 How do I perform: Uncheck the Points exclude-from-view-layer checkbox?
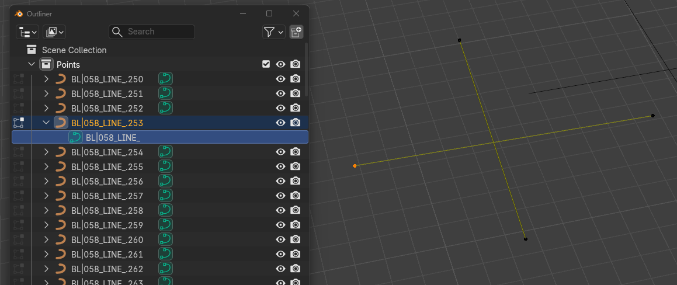(x=266, y=64)
